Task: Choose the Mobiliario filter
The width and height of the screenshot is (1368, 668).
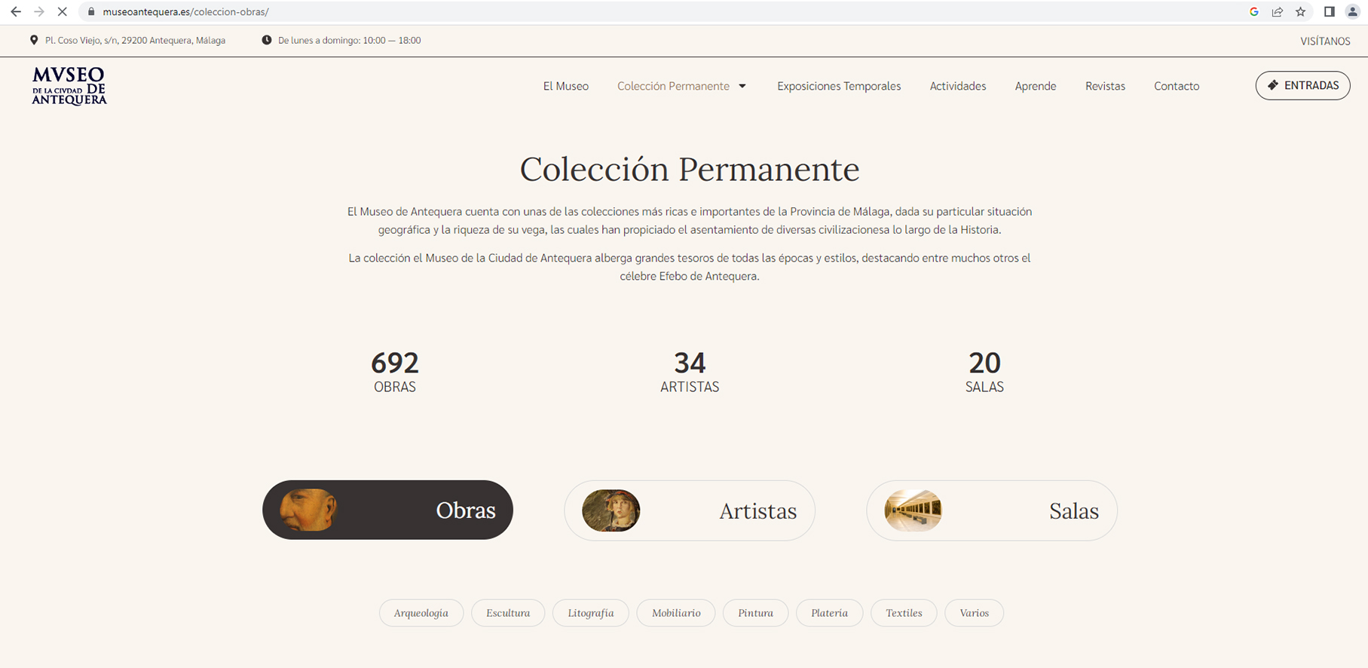Action: tap(676, 613)
